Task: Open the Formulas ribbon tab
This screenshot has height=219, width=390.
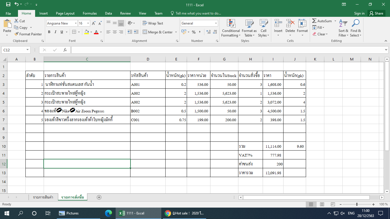Action: [90, 13]
